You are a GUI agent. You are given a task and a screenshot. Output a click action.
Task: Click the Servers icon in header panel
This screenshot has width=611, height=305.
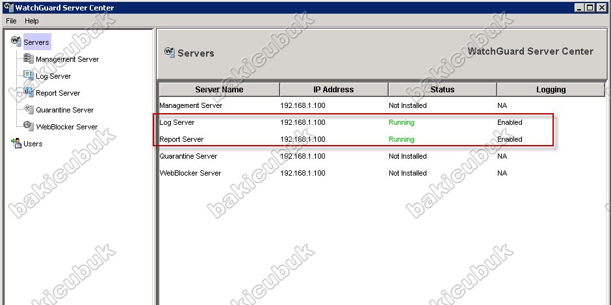tap(170, 52)
